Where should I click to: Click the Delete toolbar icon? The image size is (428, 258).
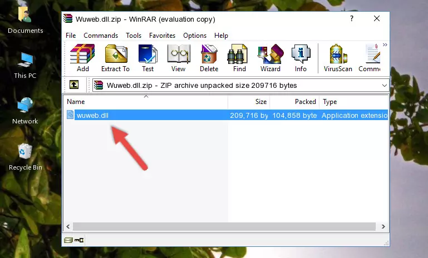209,58
